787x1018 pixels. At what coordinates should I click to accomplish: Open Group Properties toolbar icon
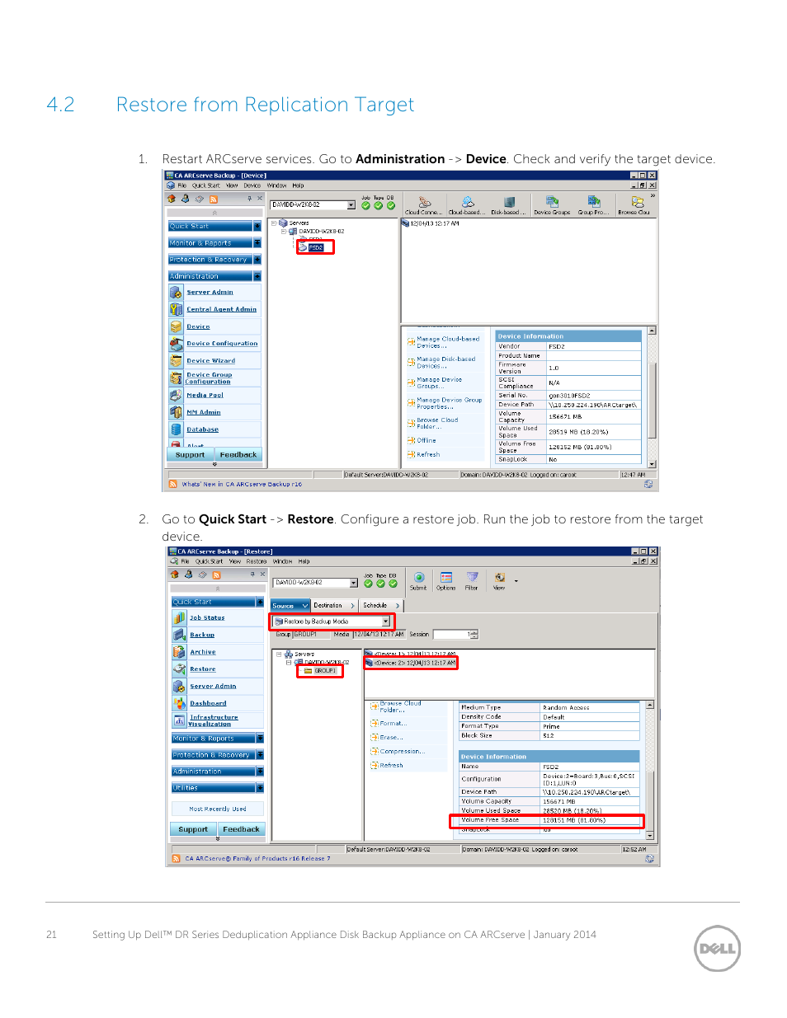click(x=593, y=202)
